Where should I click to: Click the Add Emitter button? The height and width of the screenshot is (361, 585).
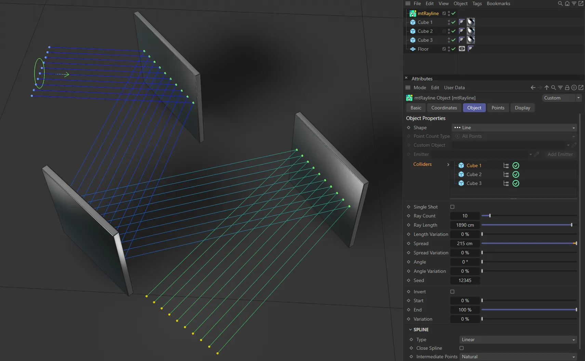click(x=560, y=154)
